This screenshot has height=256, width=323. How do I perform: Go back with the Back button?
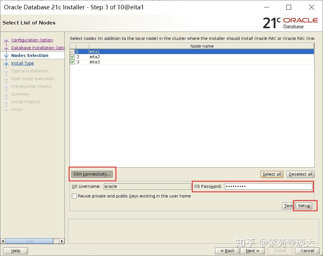click(227, 251)
